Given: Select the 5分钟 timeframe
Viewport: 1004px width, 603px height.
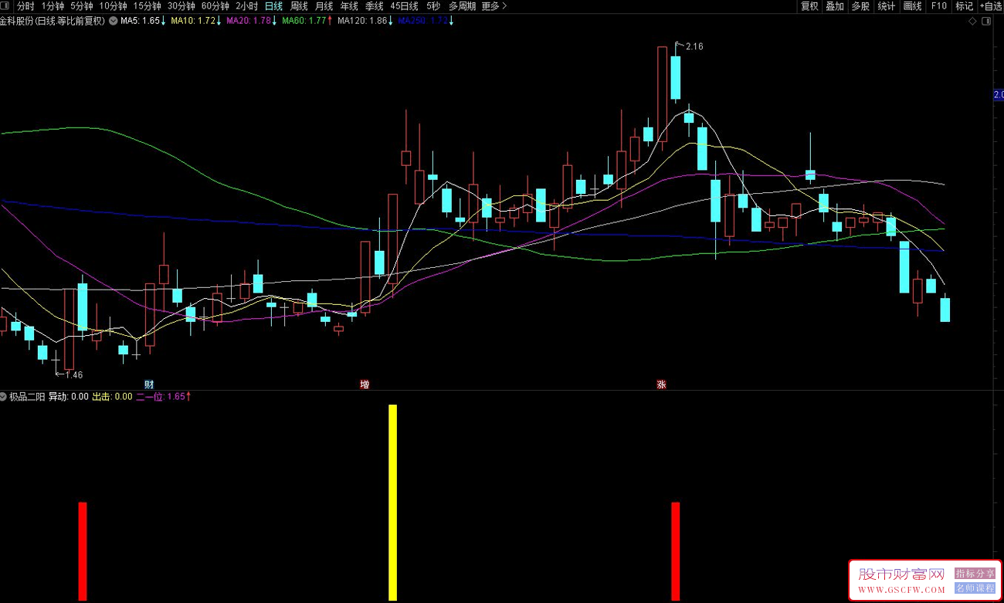Looking at the screenshot, I should [x=81, y=6].
